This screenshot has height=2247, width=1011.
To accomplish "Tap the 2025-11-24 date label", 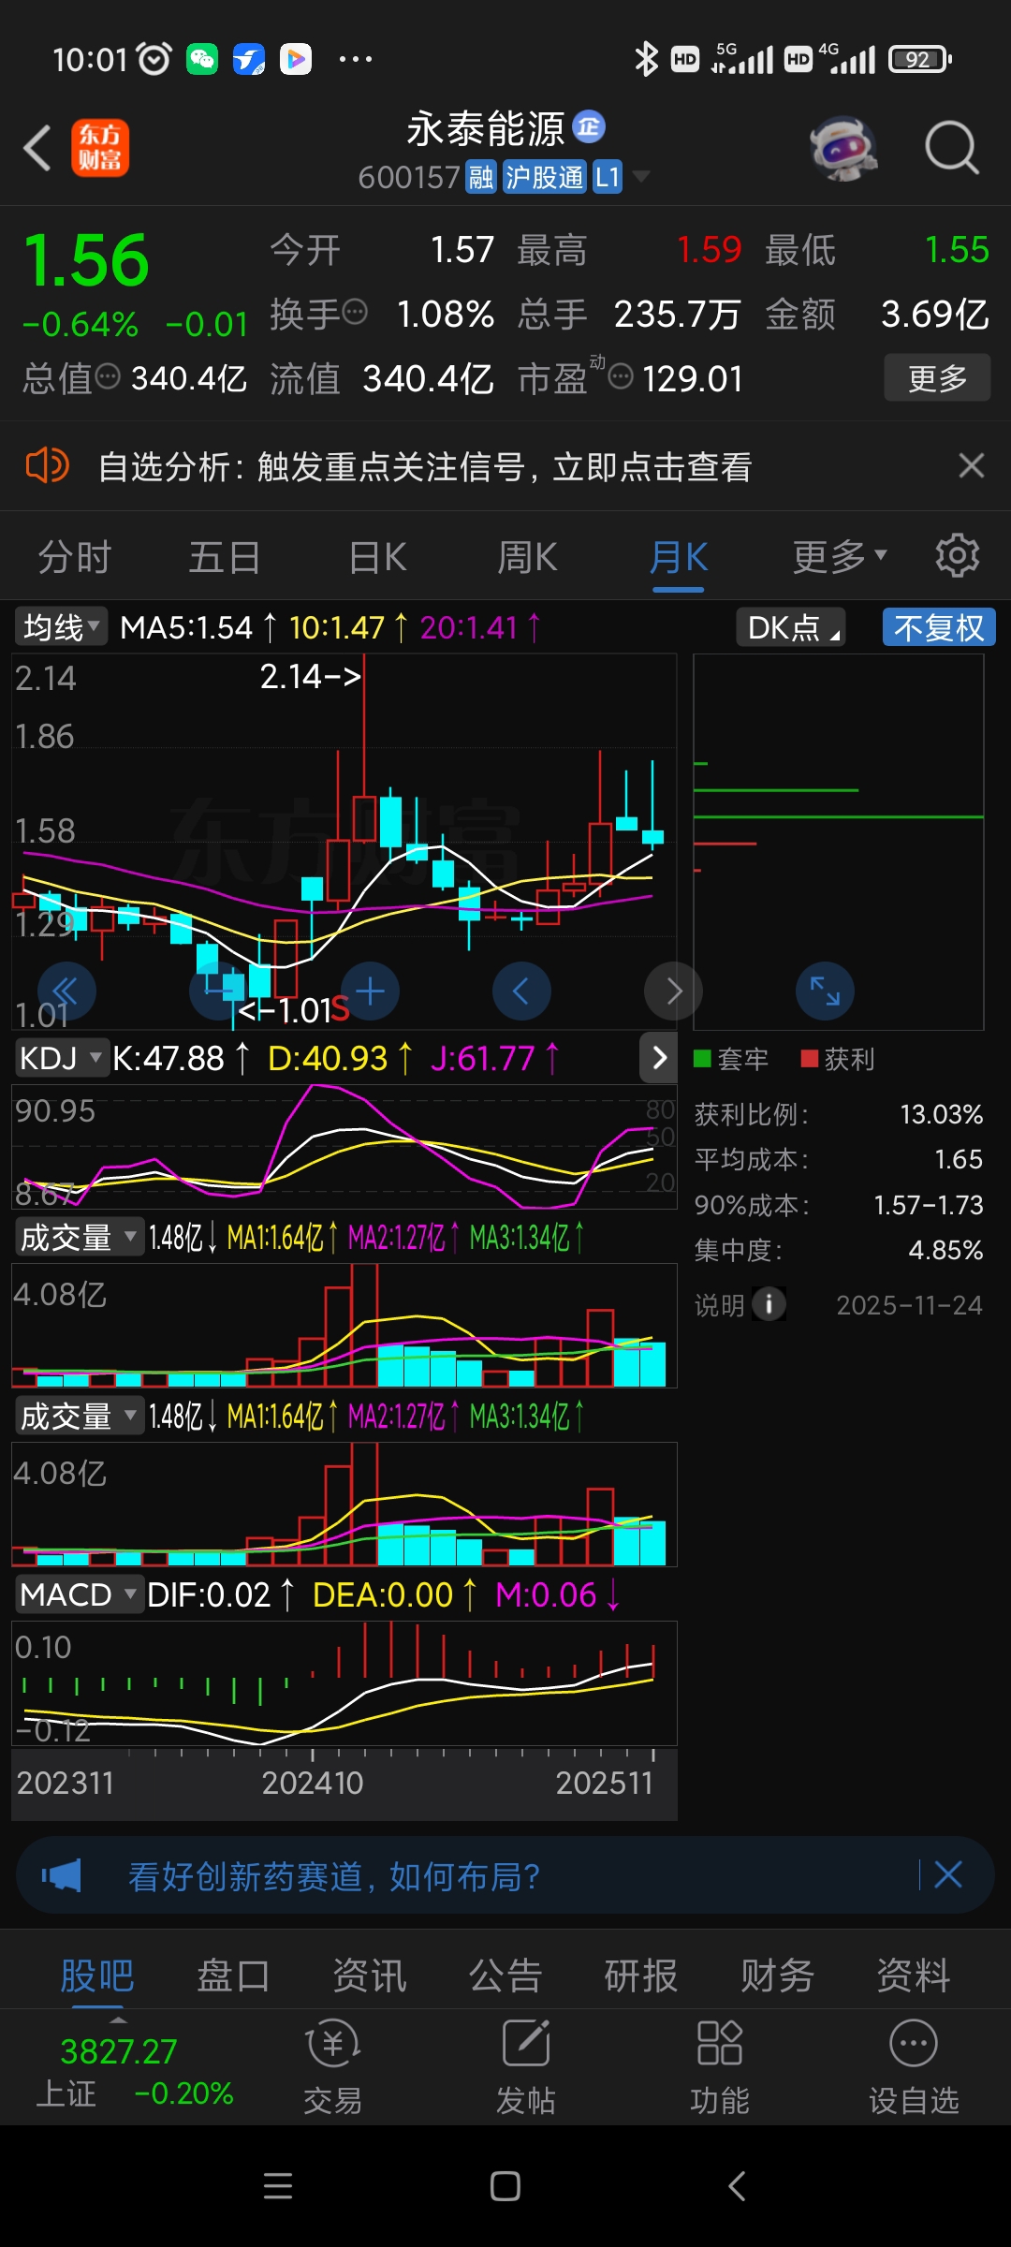I will click(x=909, y=1305).
